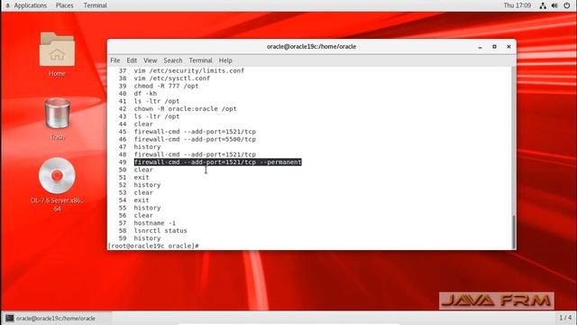577x325 pixels.
Task: Click the volume speaker icon in top bar
Action: coord(554,5)
